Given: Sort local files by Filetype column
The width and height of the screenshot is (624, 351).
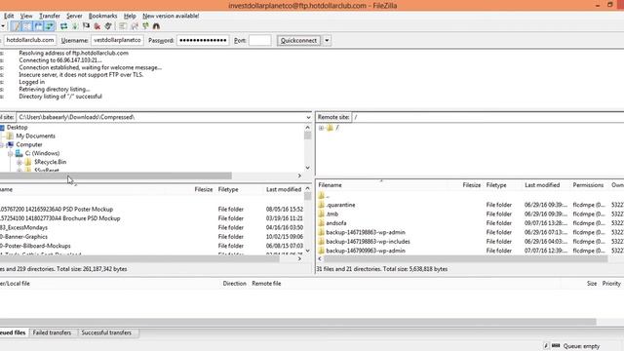Looking at the screenshot, I should coord(228,189).
